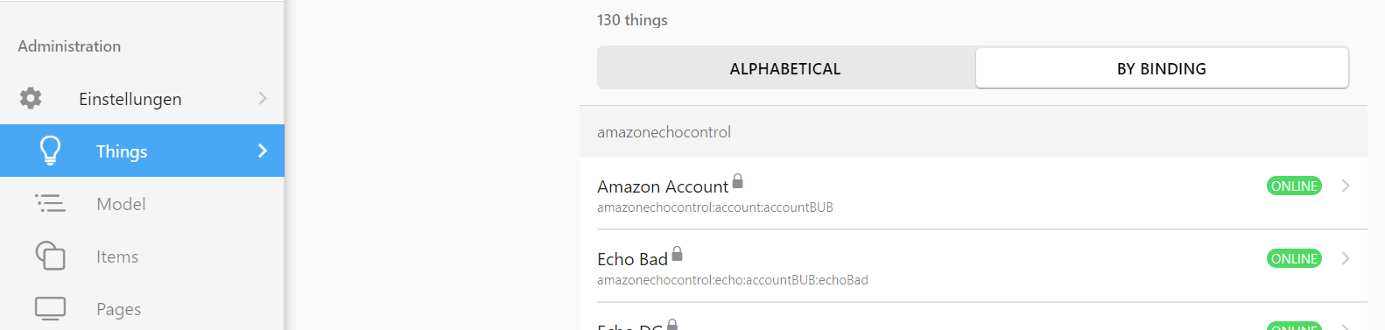
Task: Click the amazonechocontrol binding group header
Action: click(974, 132)
